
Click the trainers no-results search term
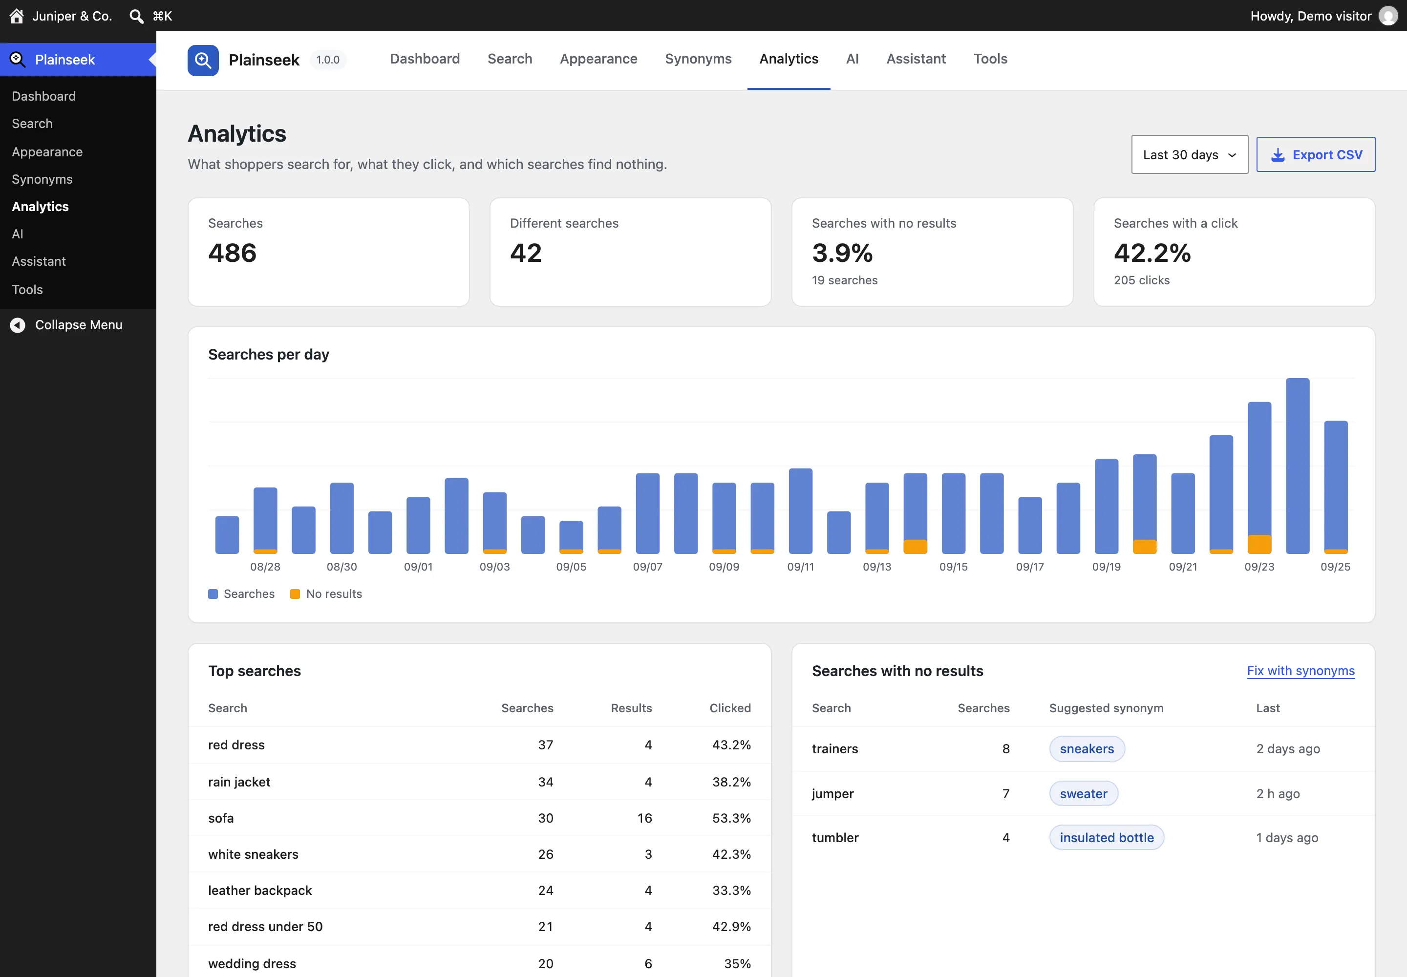click(835, 749)
